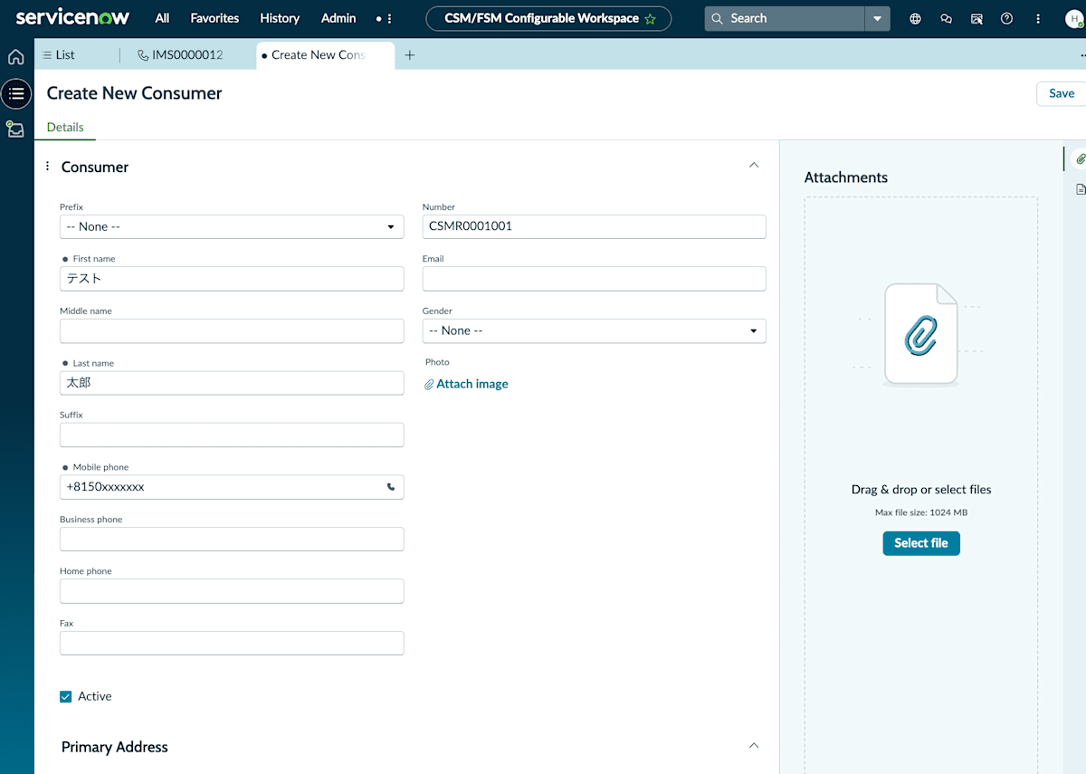This screenshot has height=774, width=1086.
Task: Collapse the Consumer section
Action: 754,166
